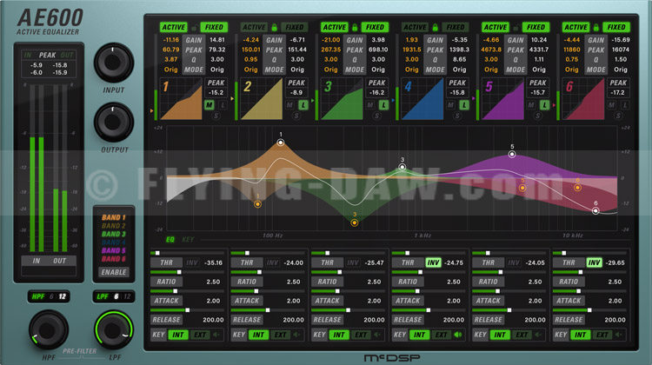Viewport: 652px width, 365px height.
Task: Select white EQ node 1 on the graph
Action: pyautogui.click(x=281, y=143)
